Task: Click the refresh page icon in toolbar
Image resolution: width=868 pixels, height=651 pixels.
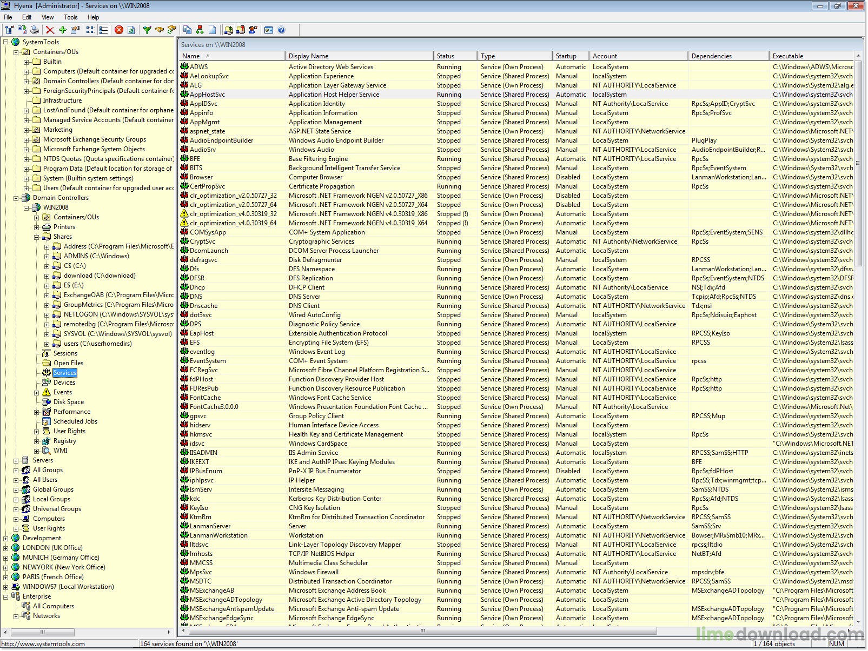Action: [131, 30]
